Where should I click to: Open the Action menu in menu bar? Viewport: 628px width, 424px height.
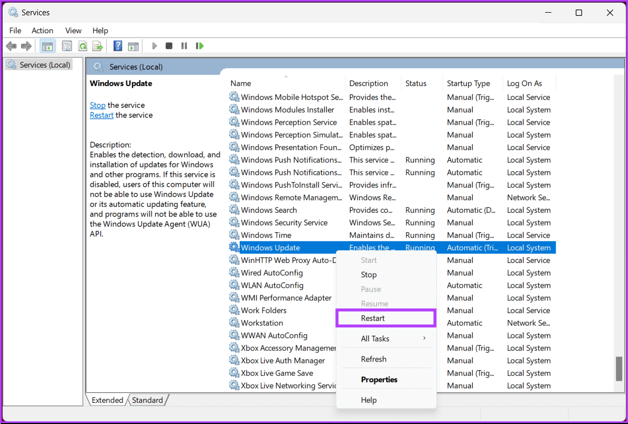point(42,30)
